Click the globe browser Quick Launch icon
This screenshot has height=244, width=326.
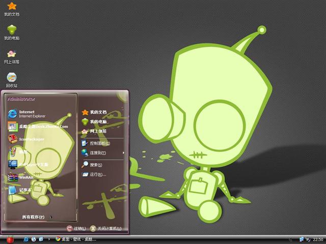(x=34, y=239)
